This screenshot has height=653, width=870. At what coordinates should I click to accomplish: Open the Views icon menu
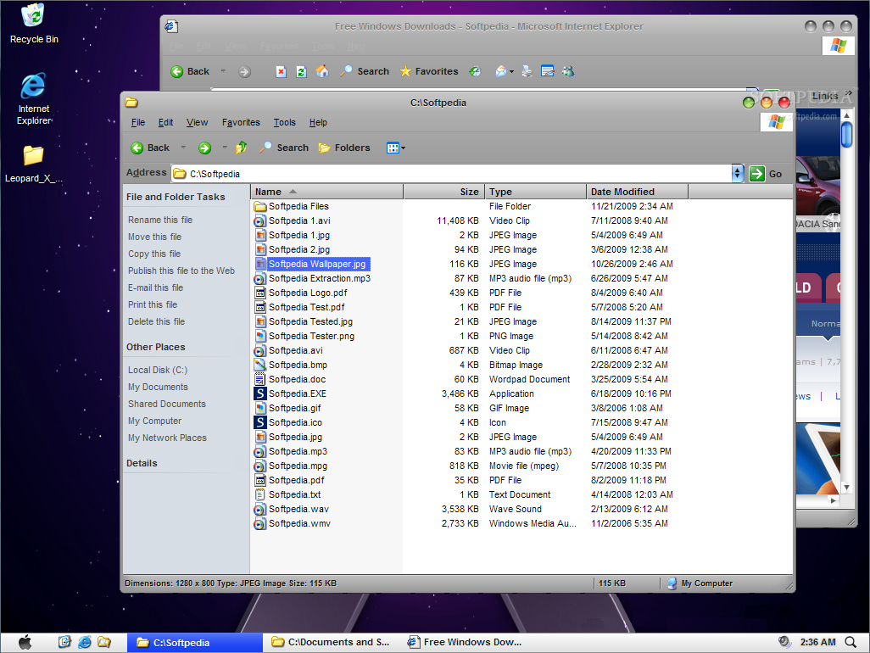[393, 148]
